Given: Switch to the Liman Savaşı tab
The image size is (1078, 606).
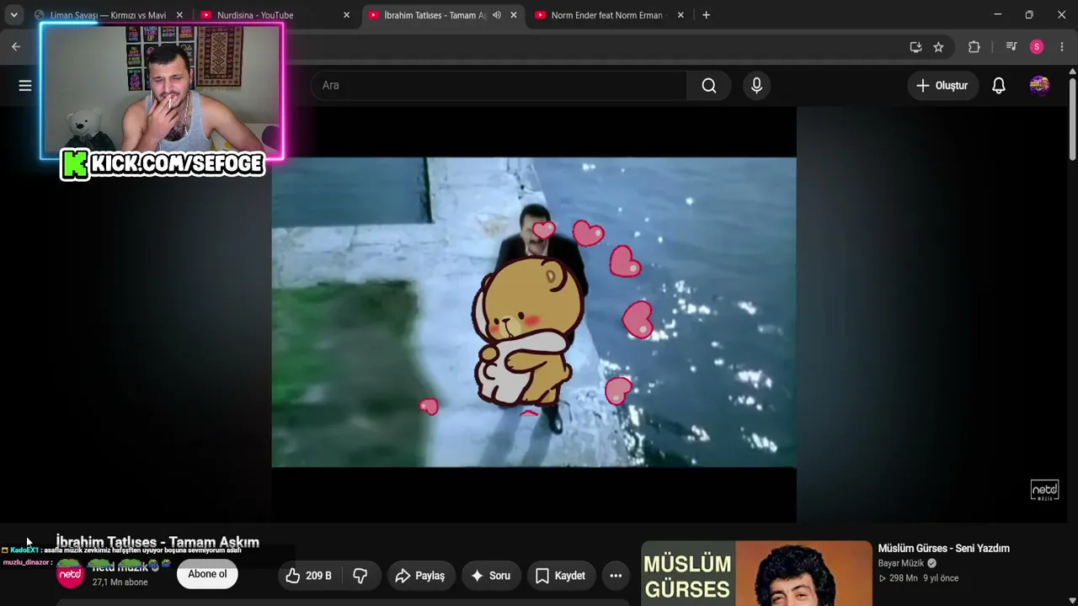Looking at the screenshot, I should [108, 15].
